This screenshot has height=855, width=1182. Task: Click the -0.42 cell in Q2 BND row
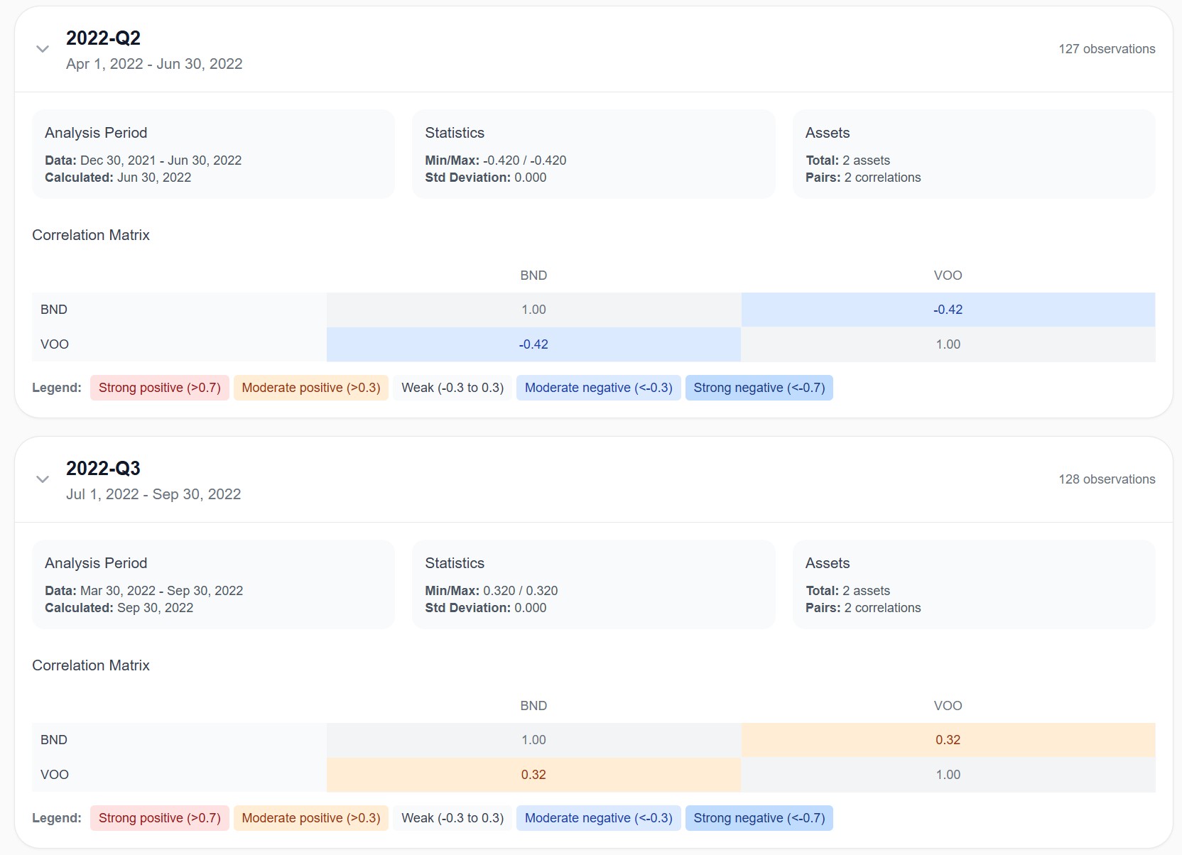point(948,310)
